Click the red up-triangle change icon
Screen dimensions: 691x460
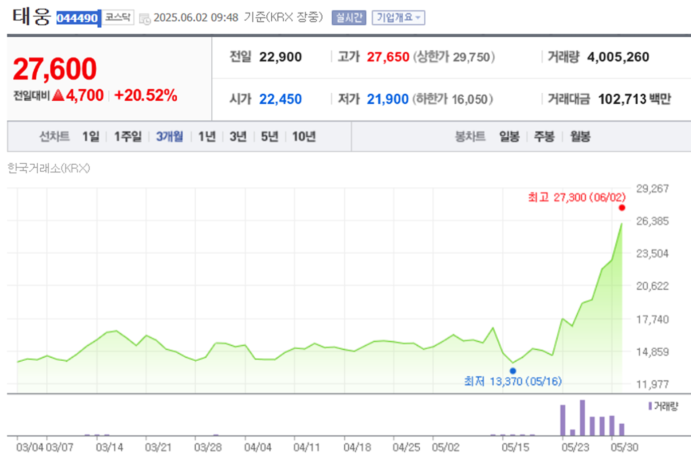(58, 95)
